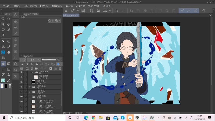Click the Open file folder icon
215x121 pixels.
coord(98,11)
